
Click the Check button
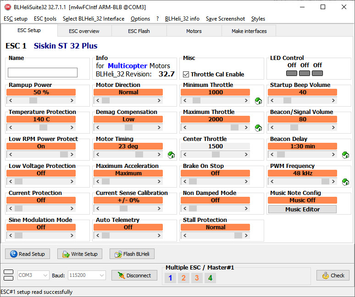coord(333,275)
